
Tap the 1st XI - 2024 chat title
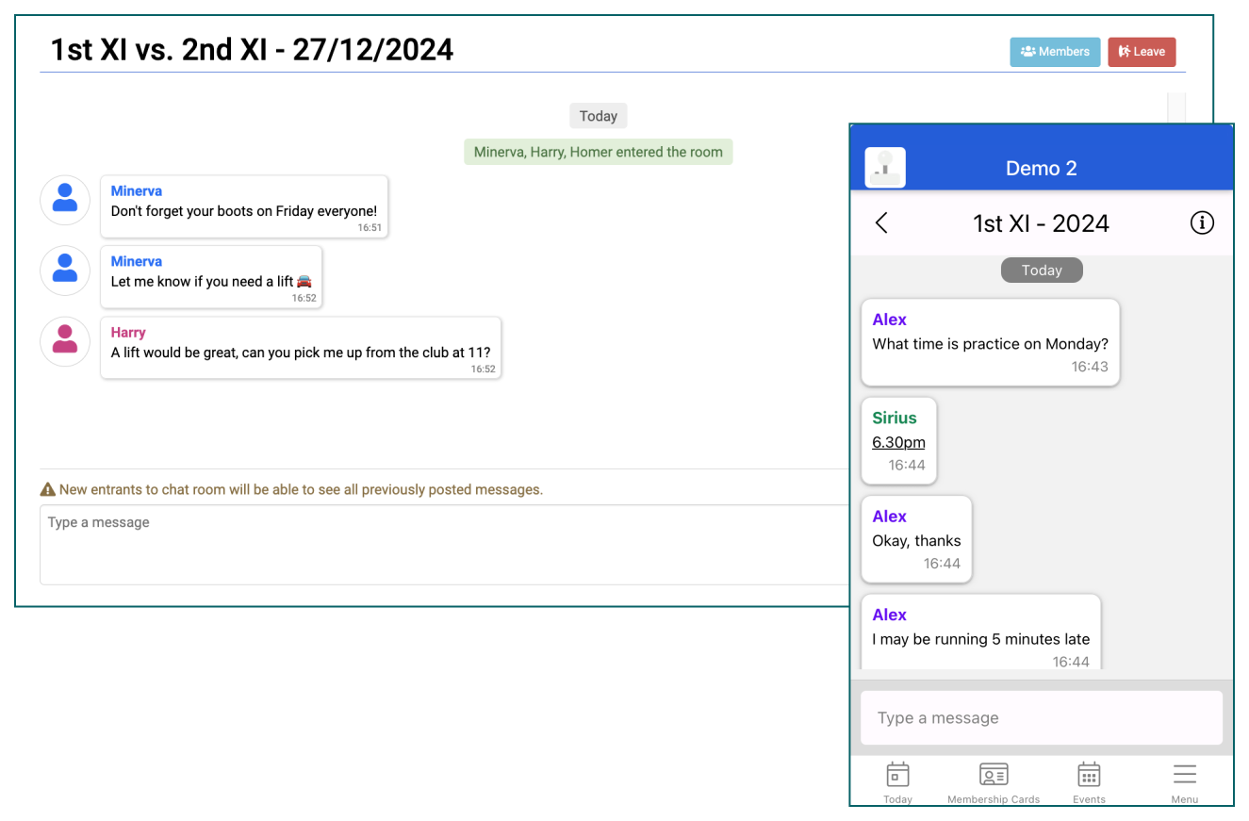coord(1042,223)
